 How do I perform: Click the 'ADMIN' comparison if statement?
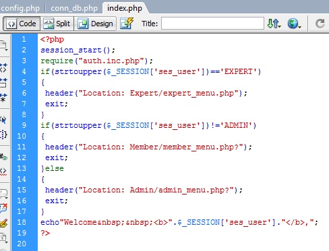point(148,125)
